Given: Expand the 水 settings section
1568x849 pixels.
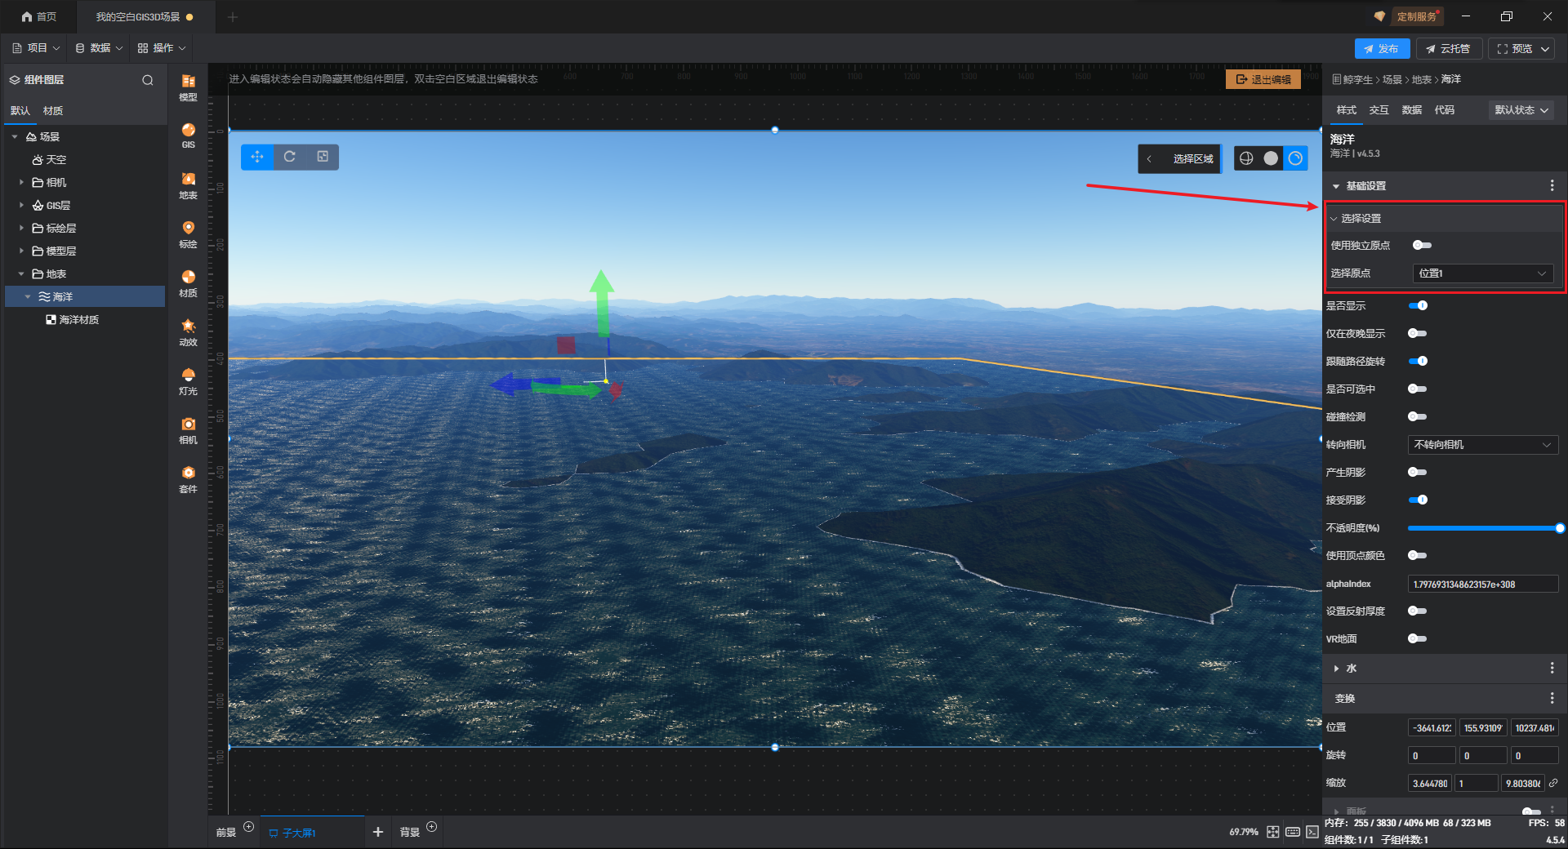Looking at the screenshot, I should pos(1337,669).
